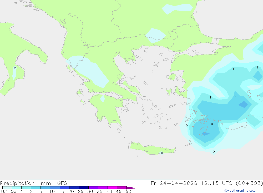The image size is (263, 193).
Task: Pick the blue swatch between 10 and 15
Action: coord(55,188)
